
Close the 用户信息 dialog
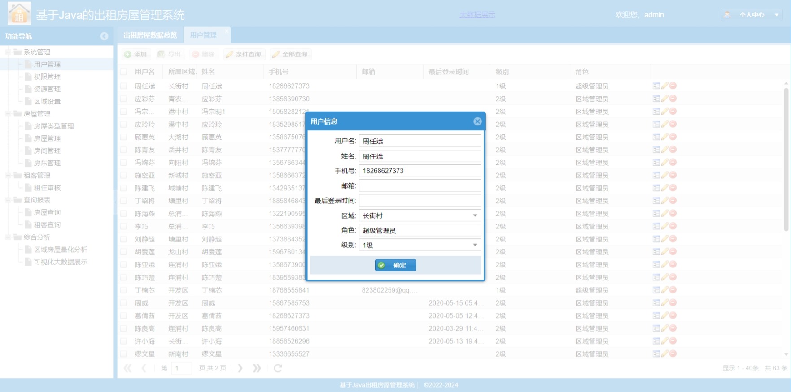[x=477, y=121]
